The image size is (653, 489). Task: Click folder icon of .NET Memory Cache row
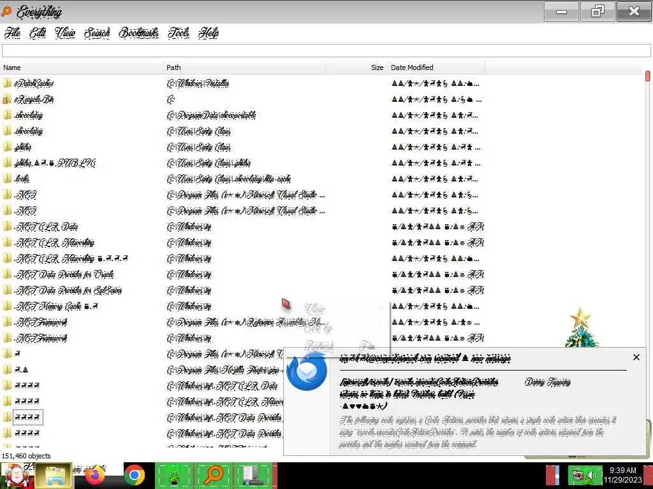coord(7,306)
